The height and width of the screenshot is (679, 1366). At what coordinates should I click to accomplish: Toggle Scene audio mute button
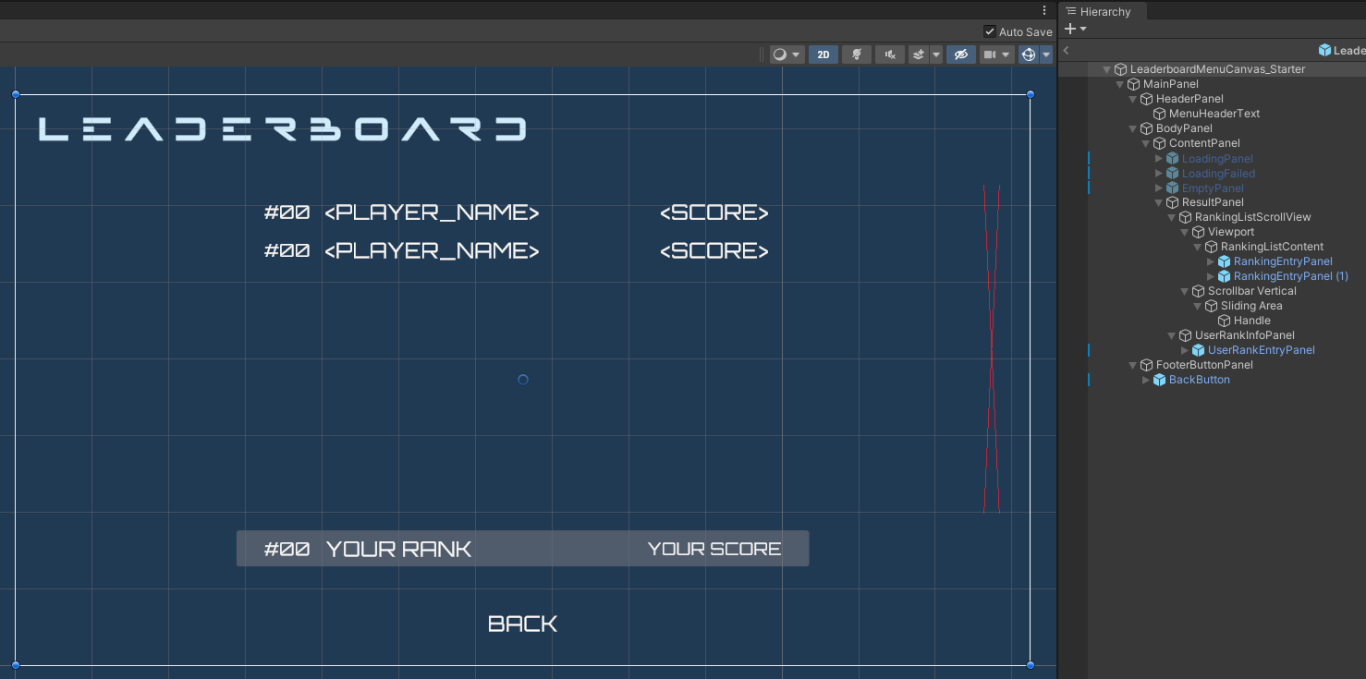(890, 55)
